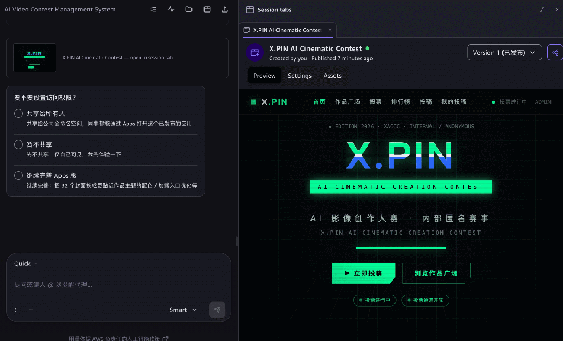Viewport: 563px width, 341px height.
Task: Open 我的投稿 in the preview navbar
Action: 454,102
